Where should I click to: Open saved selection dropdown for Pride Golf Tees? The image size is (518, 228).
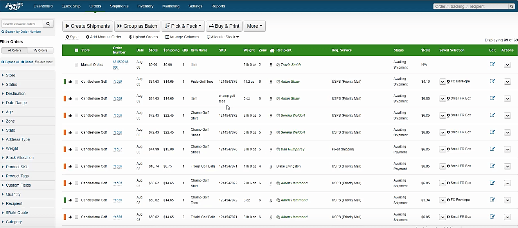[442, 82]
